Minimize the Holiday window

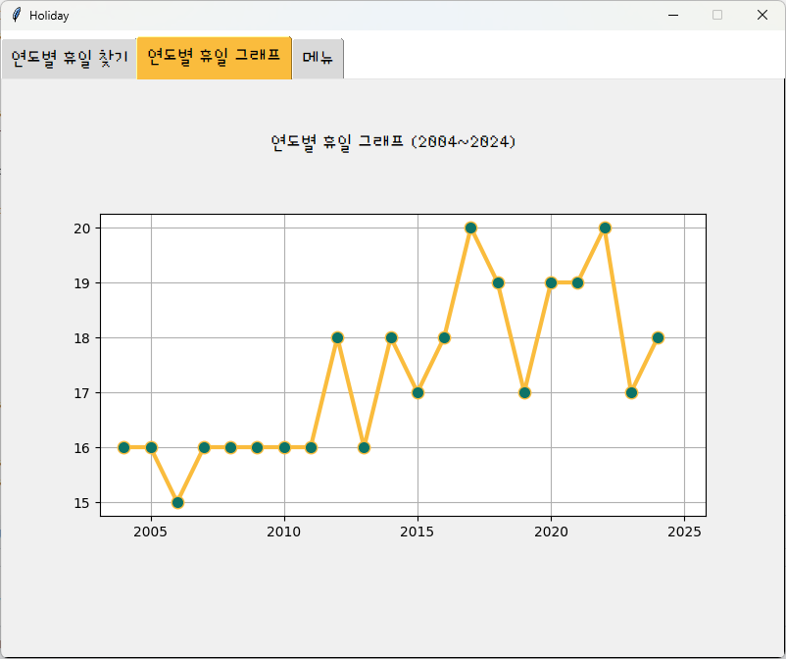pyautogui.click(x=673, y=15)
